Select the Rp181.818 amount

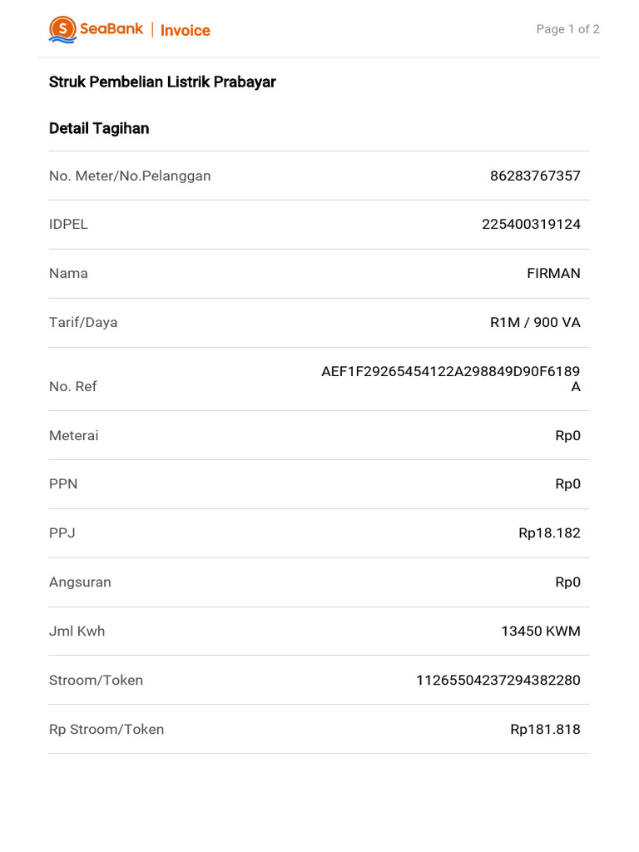[545, 729]
